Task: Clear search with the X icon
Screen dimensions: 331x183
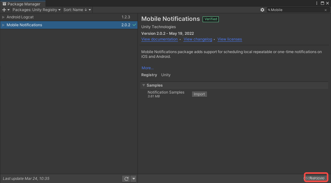Action: 326,10
